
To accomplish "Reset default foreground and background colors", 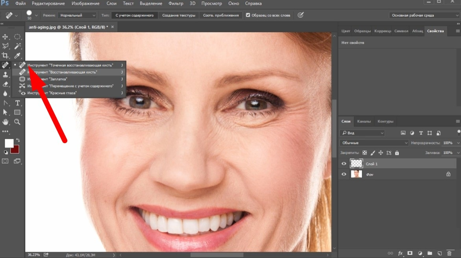I will tap(6, 152).
